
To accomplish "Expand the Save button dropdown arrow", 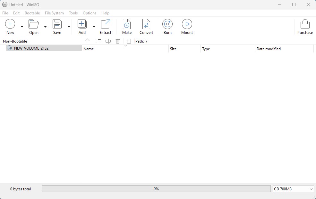I will 69,27.
